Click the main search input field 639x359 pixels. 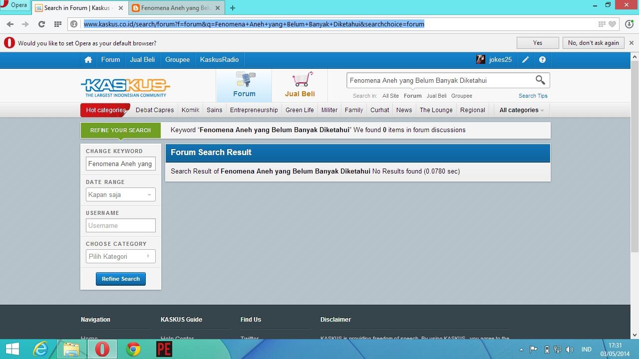pyautogui.click(x=440, y=80)
